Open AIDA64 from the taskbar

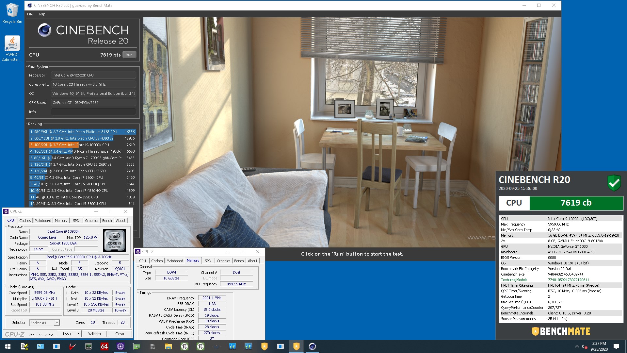104,346
